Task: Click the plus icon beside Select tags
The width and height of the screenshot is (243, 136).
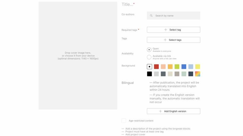Action: point(165,40)
